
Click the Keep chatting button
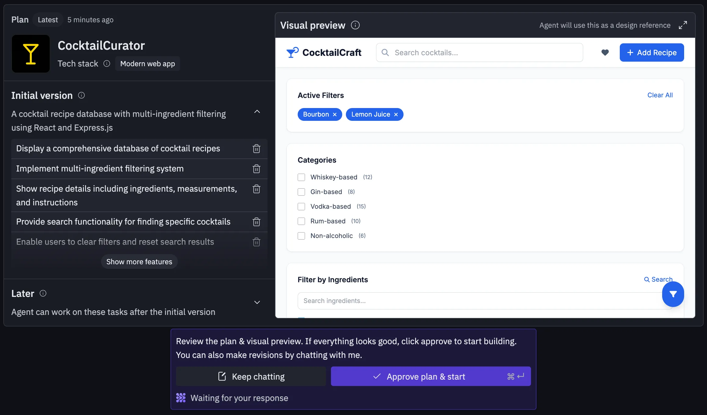[x=251, y=377]
